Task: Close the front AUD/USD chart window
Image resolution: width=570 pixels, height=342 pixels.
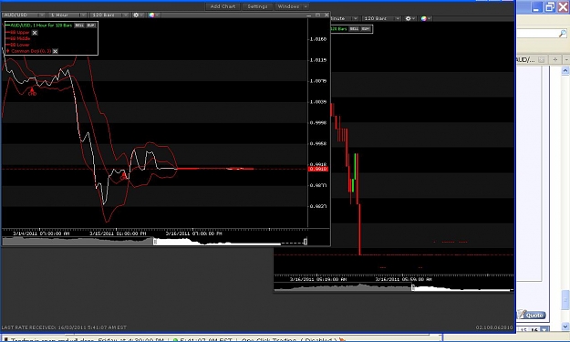Action: coord(326,15)
